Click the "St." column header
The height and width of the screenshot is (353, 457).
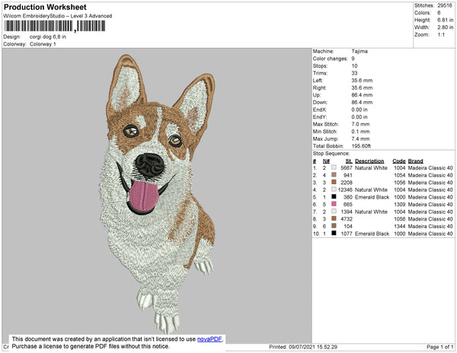coord(349,161)
